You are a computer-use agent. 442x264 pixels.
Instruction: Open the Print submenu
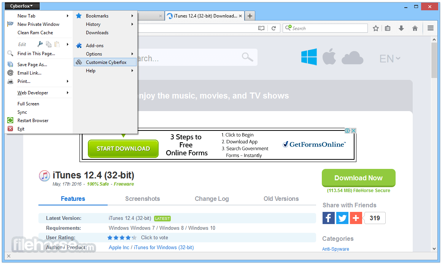(x=38, y=81)
